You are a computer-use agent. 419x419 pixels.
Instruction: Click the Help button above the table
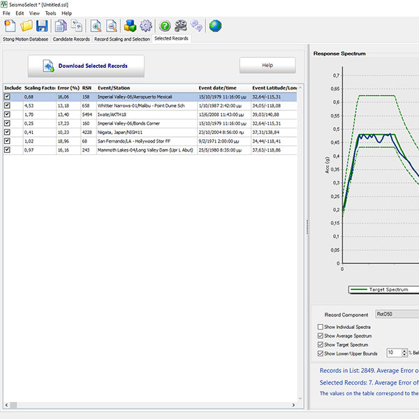coord(267,65)
